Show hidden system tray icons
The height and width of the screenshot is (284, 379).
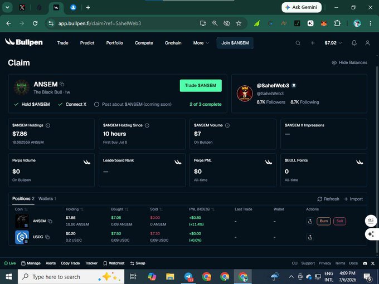(291, 277)
